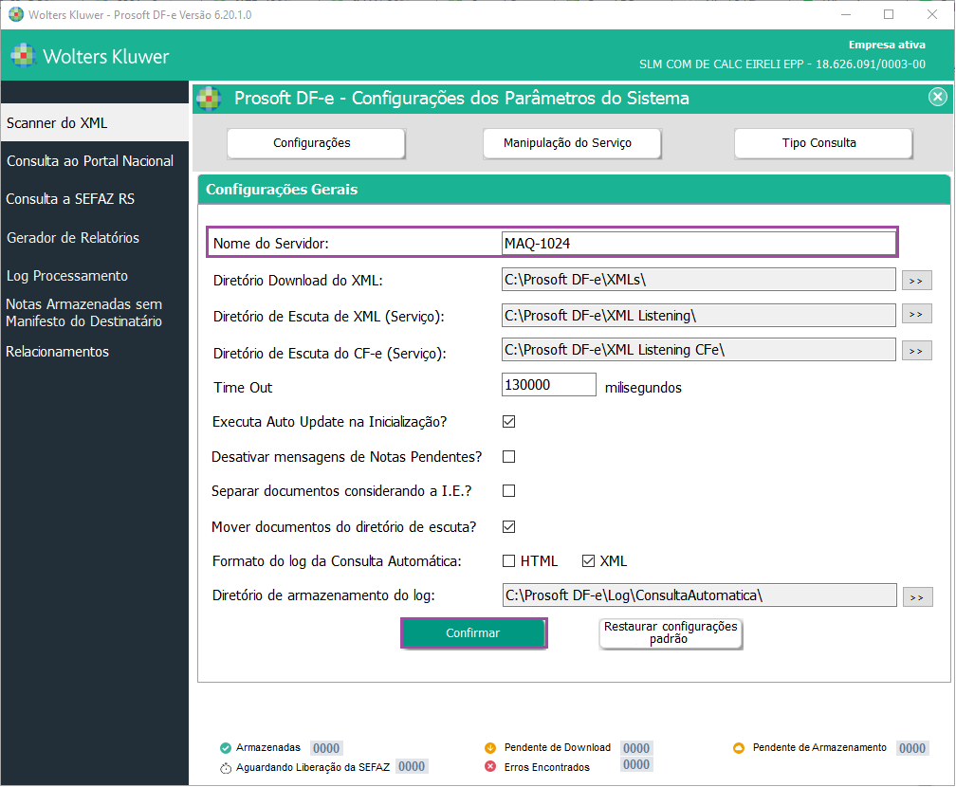Click the Nome do Servidor input field

(x=699, y=244)
